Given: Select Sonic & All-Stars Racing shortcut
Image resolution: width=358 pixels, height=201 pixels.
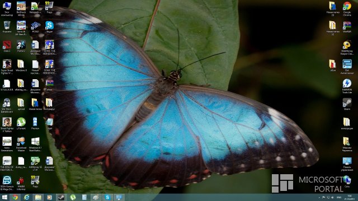Looking at the screenshot, I should [21, 28].
